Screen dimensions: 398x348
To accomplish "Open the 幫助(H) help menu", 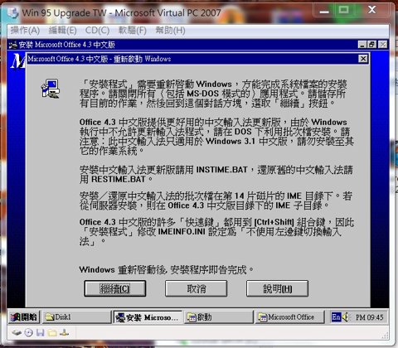I will 170,30.
